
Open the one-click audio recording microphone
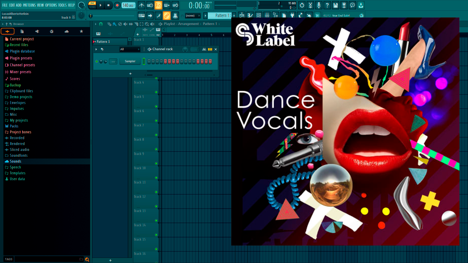[319, 5]
